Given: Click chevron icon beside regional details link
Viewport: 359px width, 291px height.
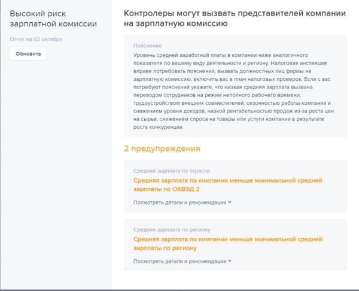Looking at the screenshot, I should [230, 261].
